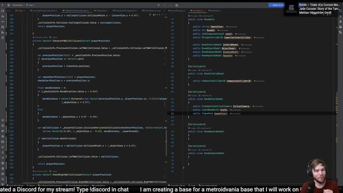This screenshot has width=343, height=193.
Task: Click the CompositeCollider2D field name
Action: (238, 81)
